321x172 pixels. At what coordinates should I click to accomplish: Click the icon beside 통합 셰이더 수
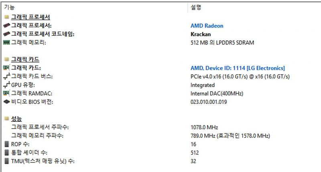(x=6, y=153)
